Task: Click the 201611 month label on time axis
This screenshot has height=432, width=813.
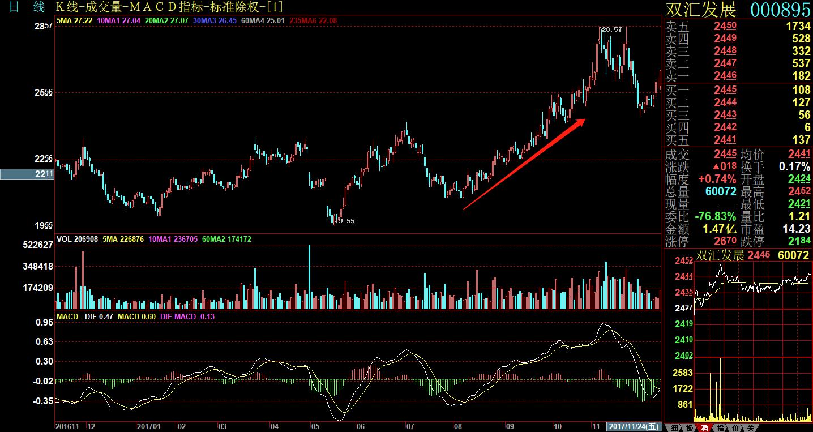Action: pyautogui.click(x=68, y=426)
